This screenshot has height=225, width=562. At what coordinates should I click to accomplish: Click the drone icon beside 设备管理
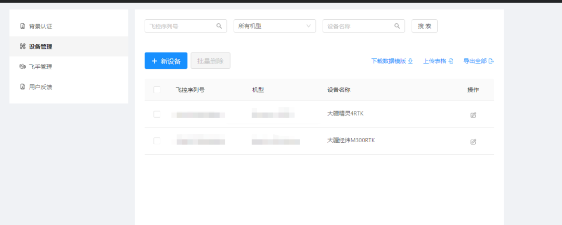[x=22, y=46]
